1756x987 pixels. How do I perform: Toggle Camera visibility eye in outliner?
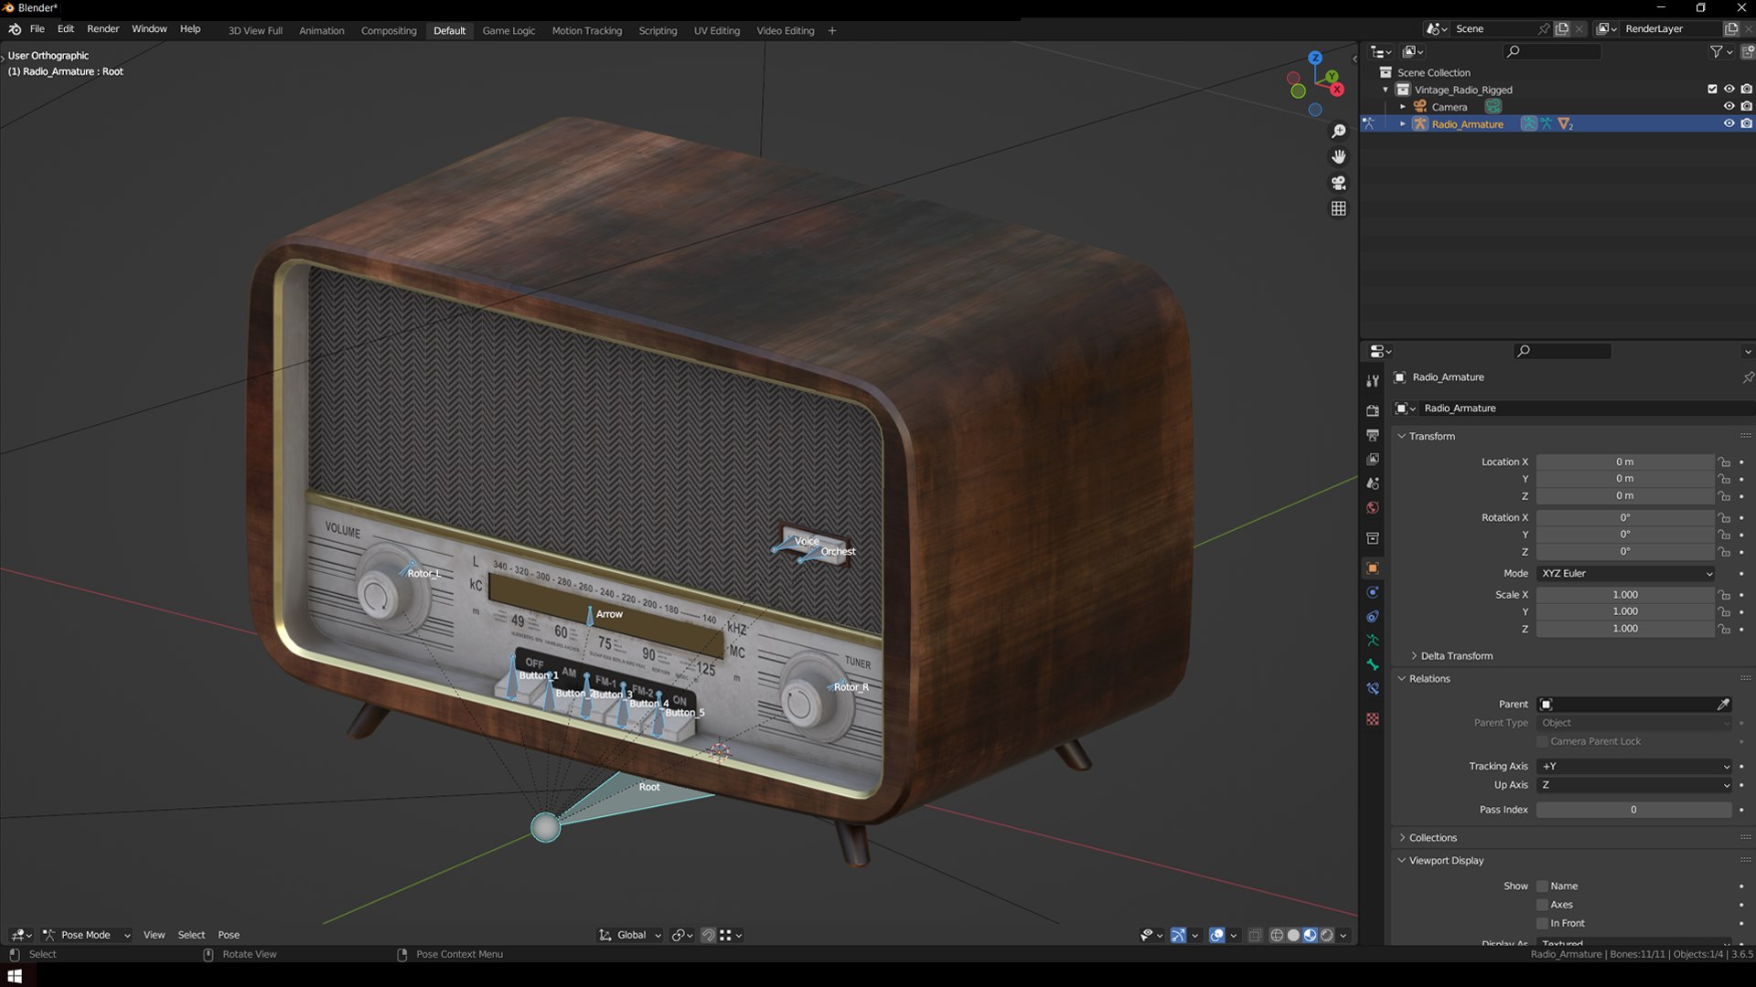pos(1729,106)
